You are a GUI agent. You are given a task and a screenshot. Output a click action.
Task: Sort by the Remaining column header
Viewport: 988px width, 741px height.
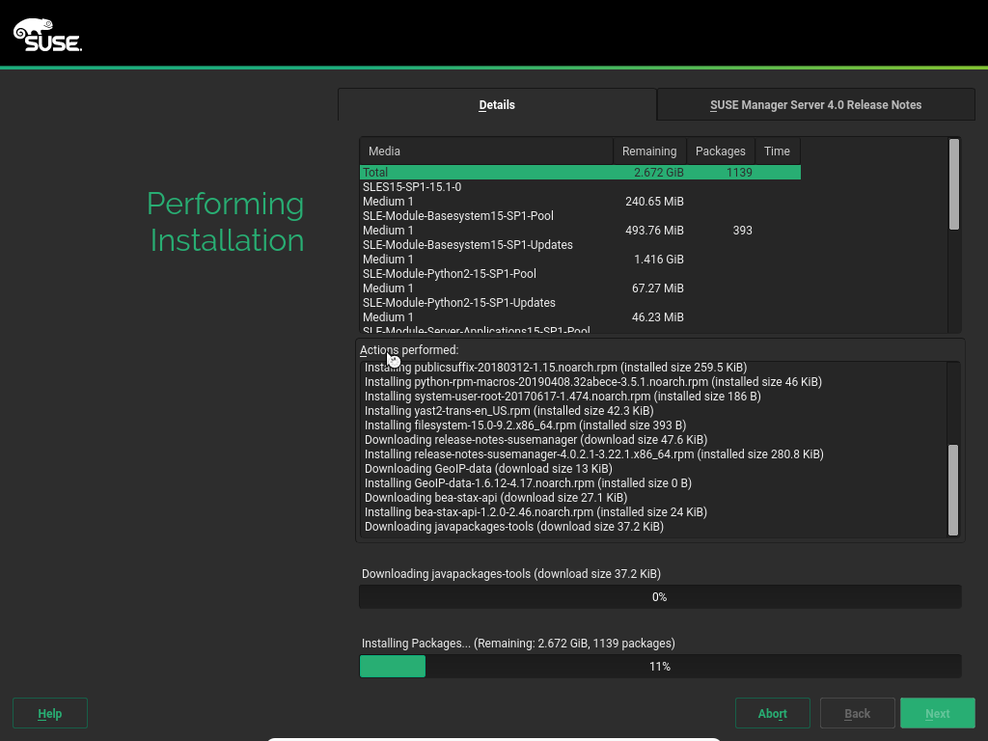[x=649, y=151]
